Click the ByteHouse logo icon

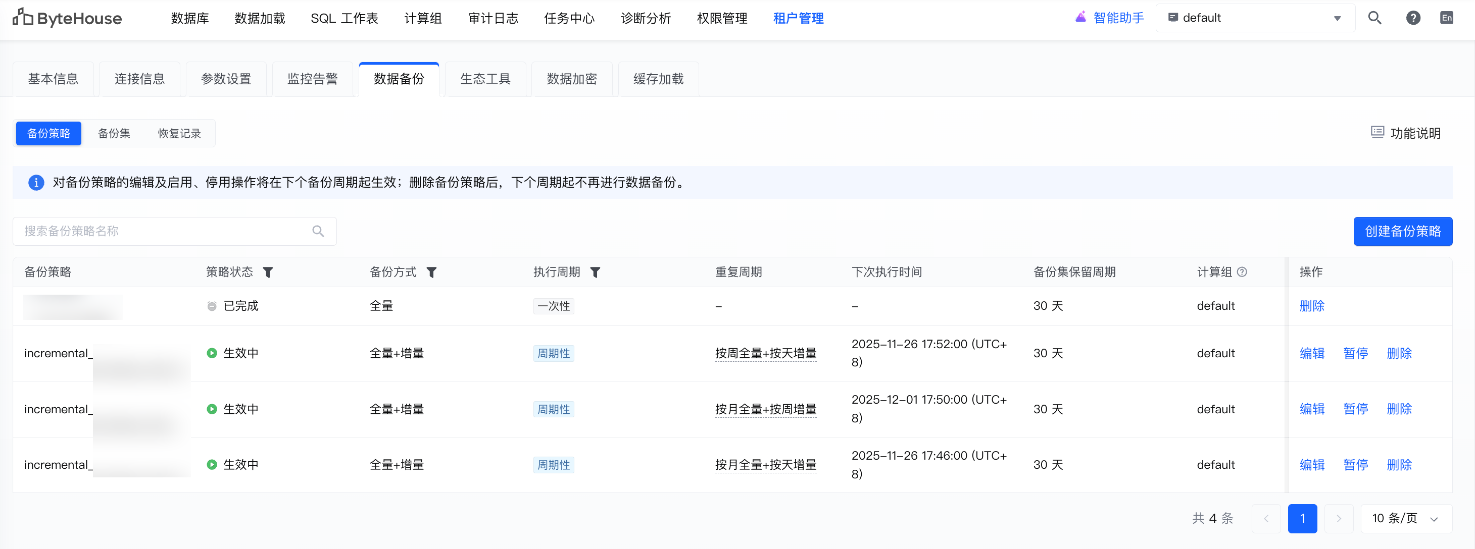tap(22, 18)
